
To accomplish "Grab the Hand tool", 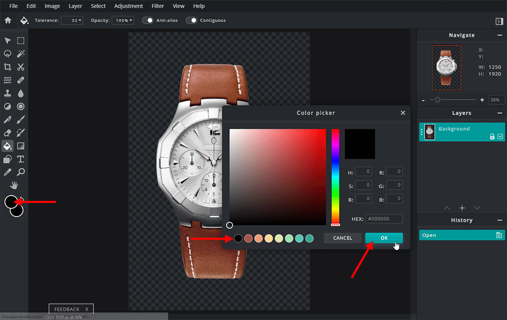I will coord(14,185).
